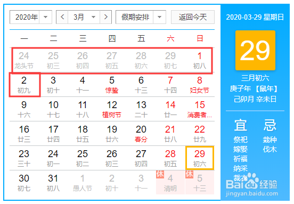Image resolution: width=294 pixels, height=204 pixels.
Task: Click the 忌 heading
Action: coord(270,125)
